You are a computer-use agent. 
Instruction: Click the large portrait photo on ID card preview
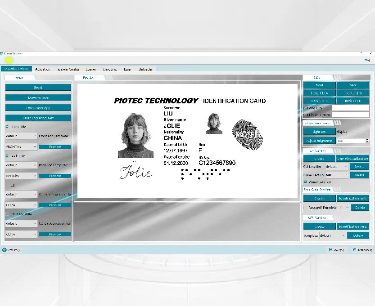[x=136, y=135]
